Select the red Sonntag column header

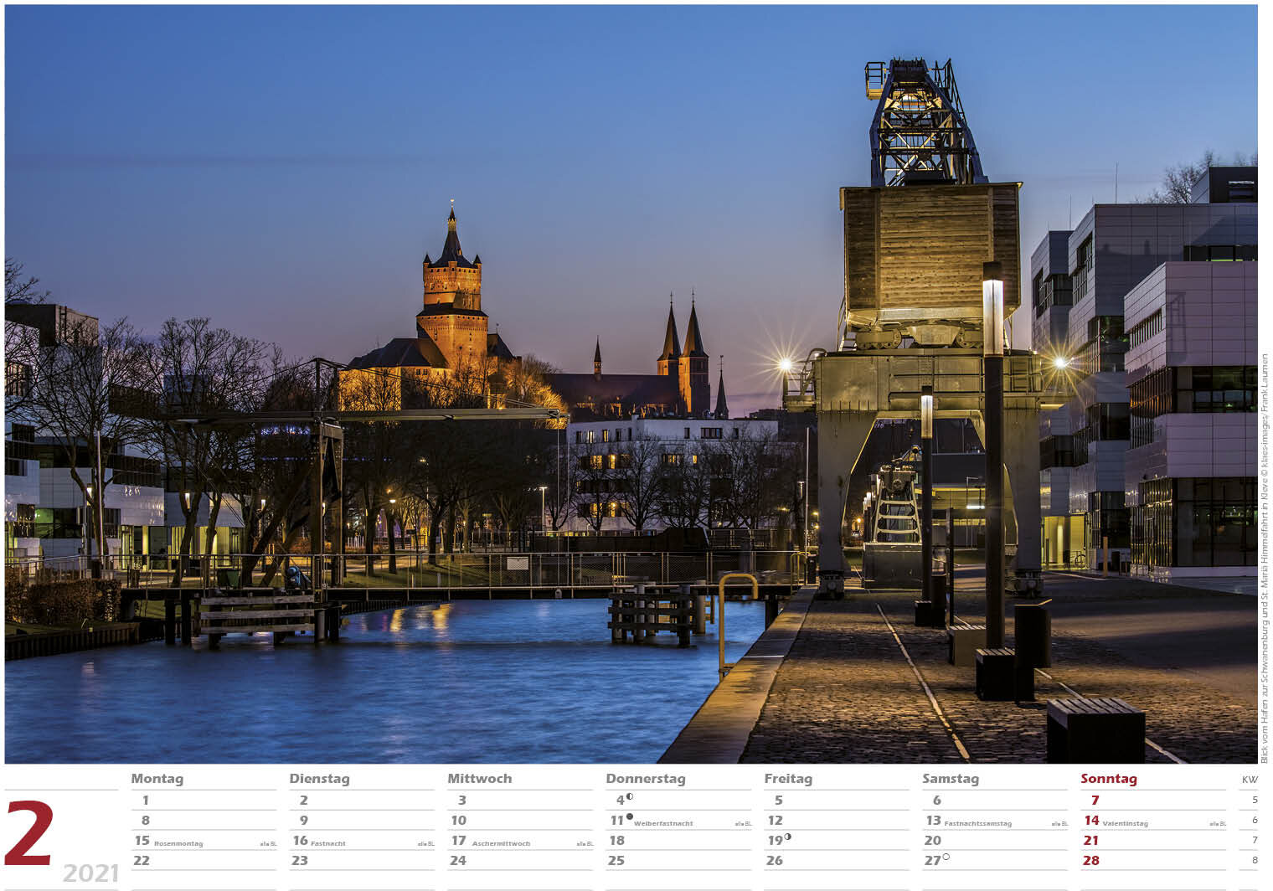[1109, 779]
